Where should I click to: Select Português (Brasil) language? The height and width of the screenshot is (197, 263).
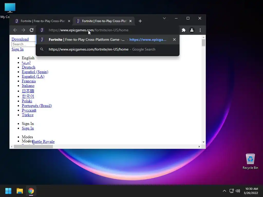[37, 106]
